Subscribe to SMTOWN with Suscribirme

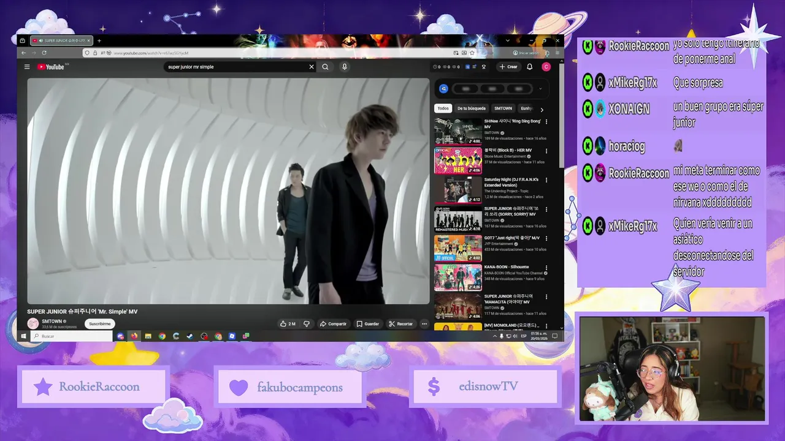(100, 323)
